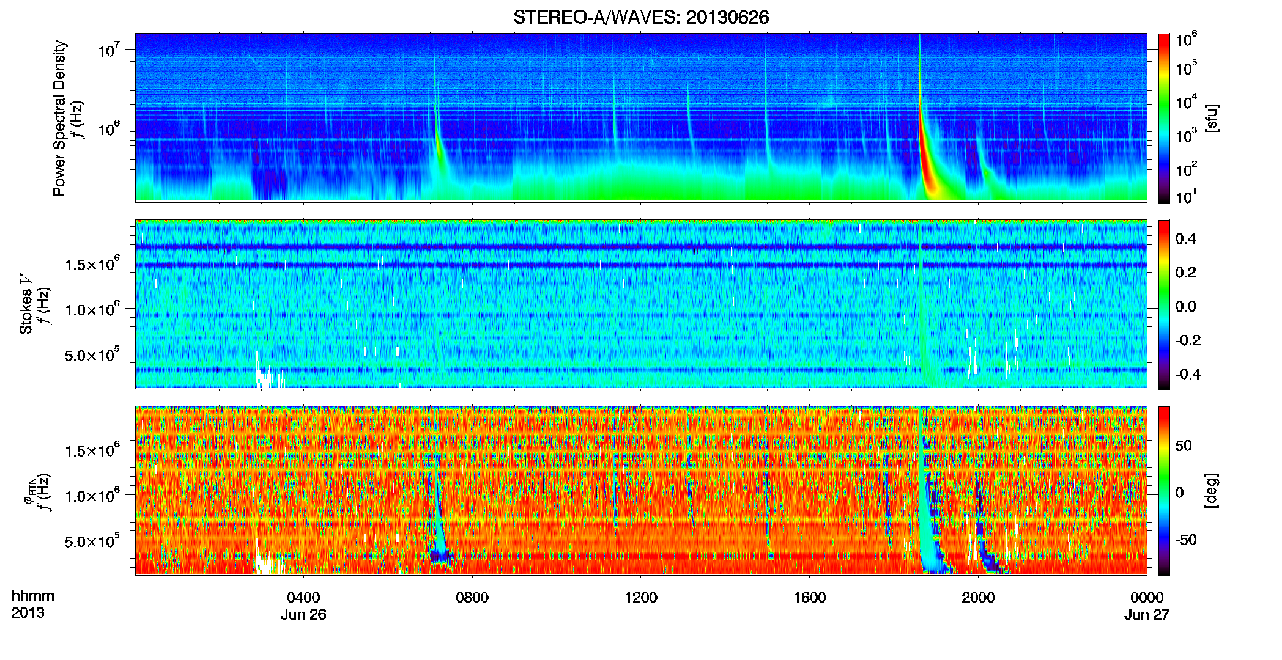Click the 1200 time tick label

point(641,597)
